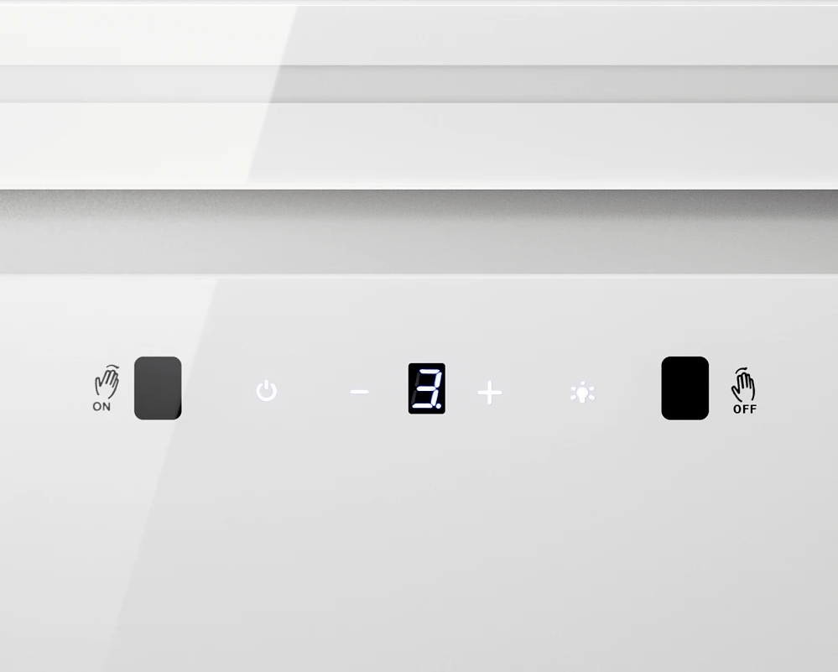This screenshot has width=838, height=672.
Task: Tap the power icon on the panel
Action: coord(266,391)
